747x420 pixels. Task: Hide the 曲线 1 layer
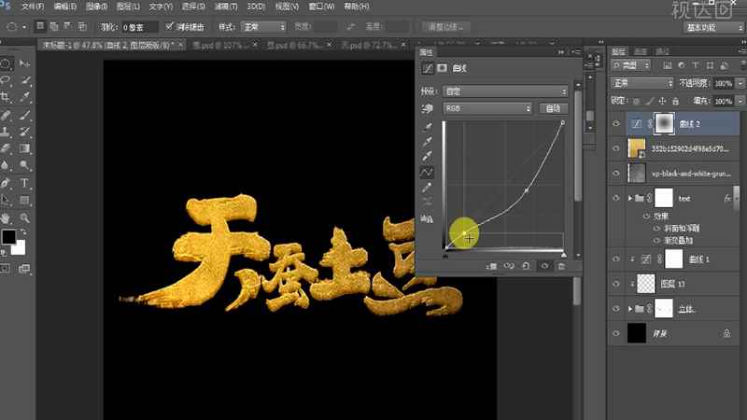(x=616, y=259)
